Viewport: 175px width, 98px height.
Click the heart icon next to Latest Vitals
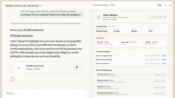(97, 27)
